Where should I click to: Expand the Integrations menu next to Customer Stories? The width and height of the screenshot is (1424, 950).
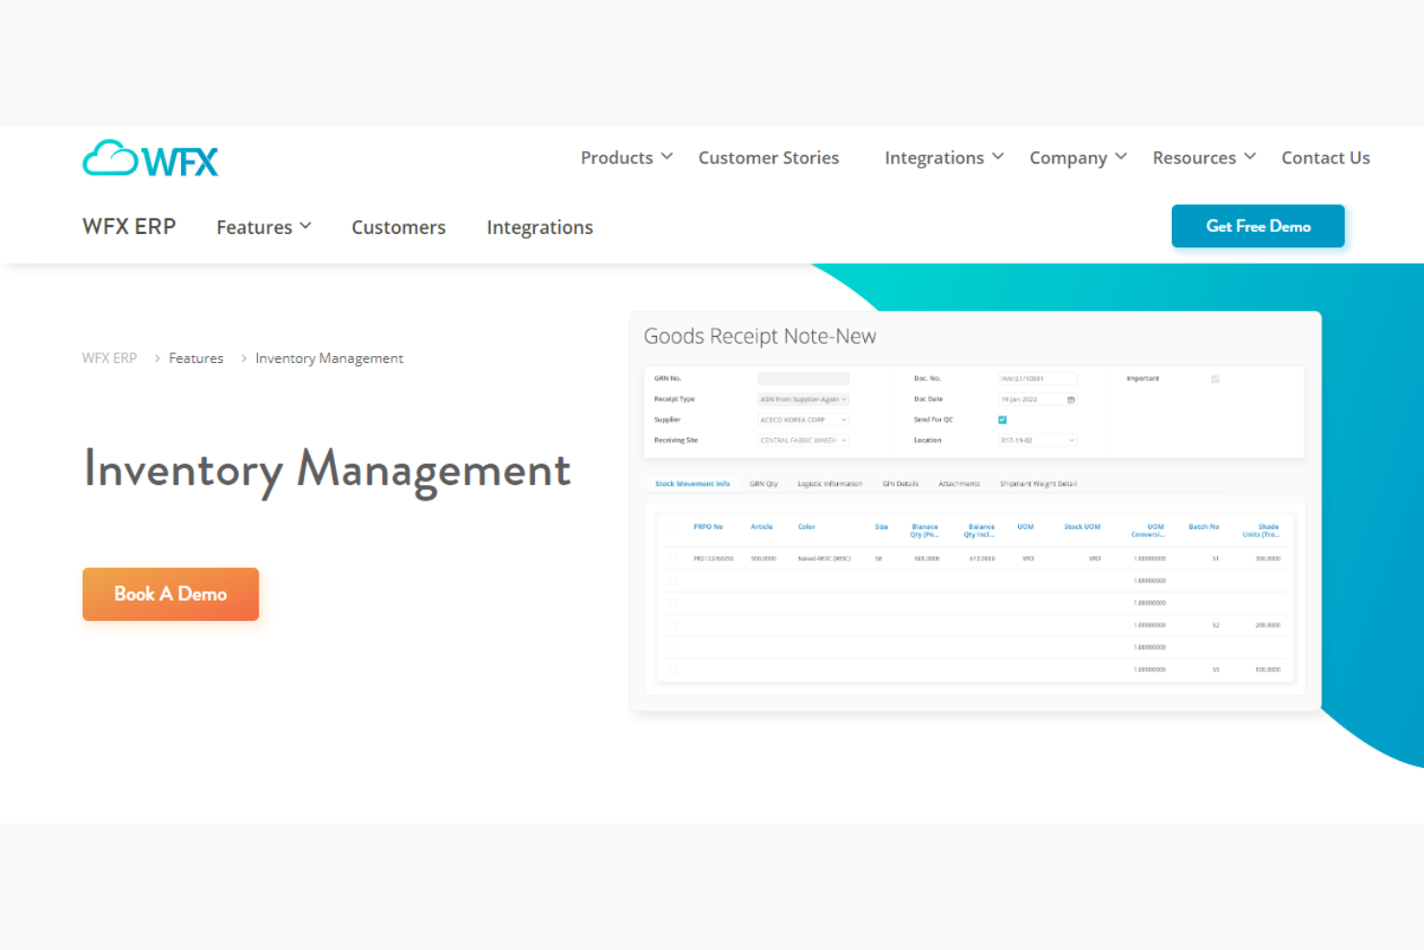[x=944, y=158]
